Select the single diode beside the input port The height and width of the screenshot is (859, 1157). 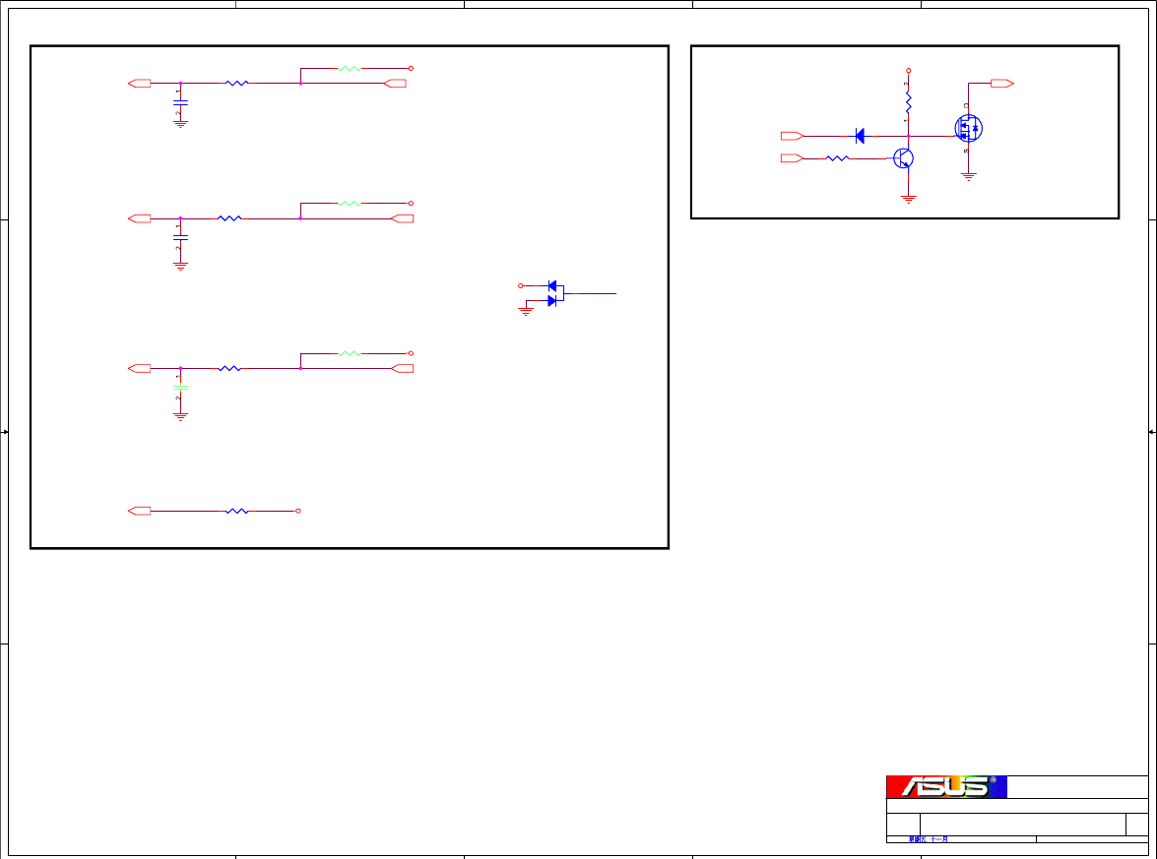point(860,136)
